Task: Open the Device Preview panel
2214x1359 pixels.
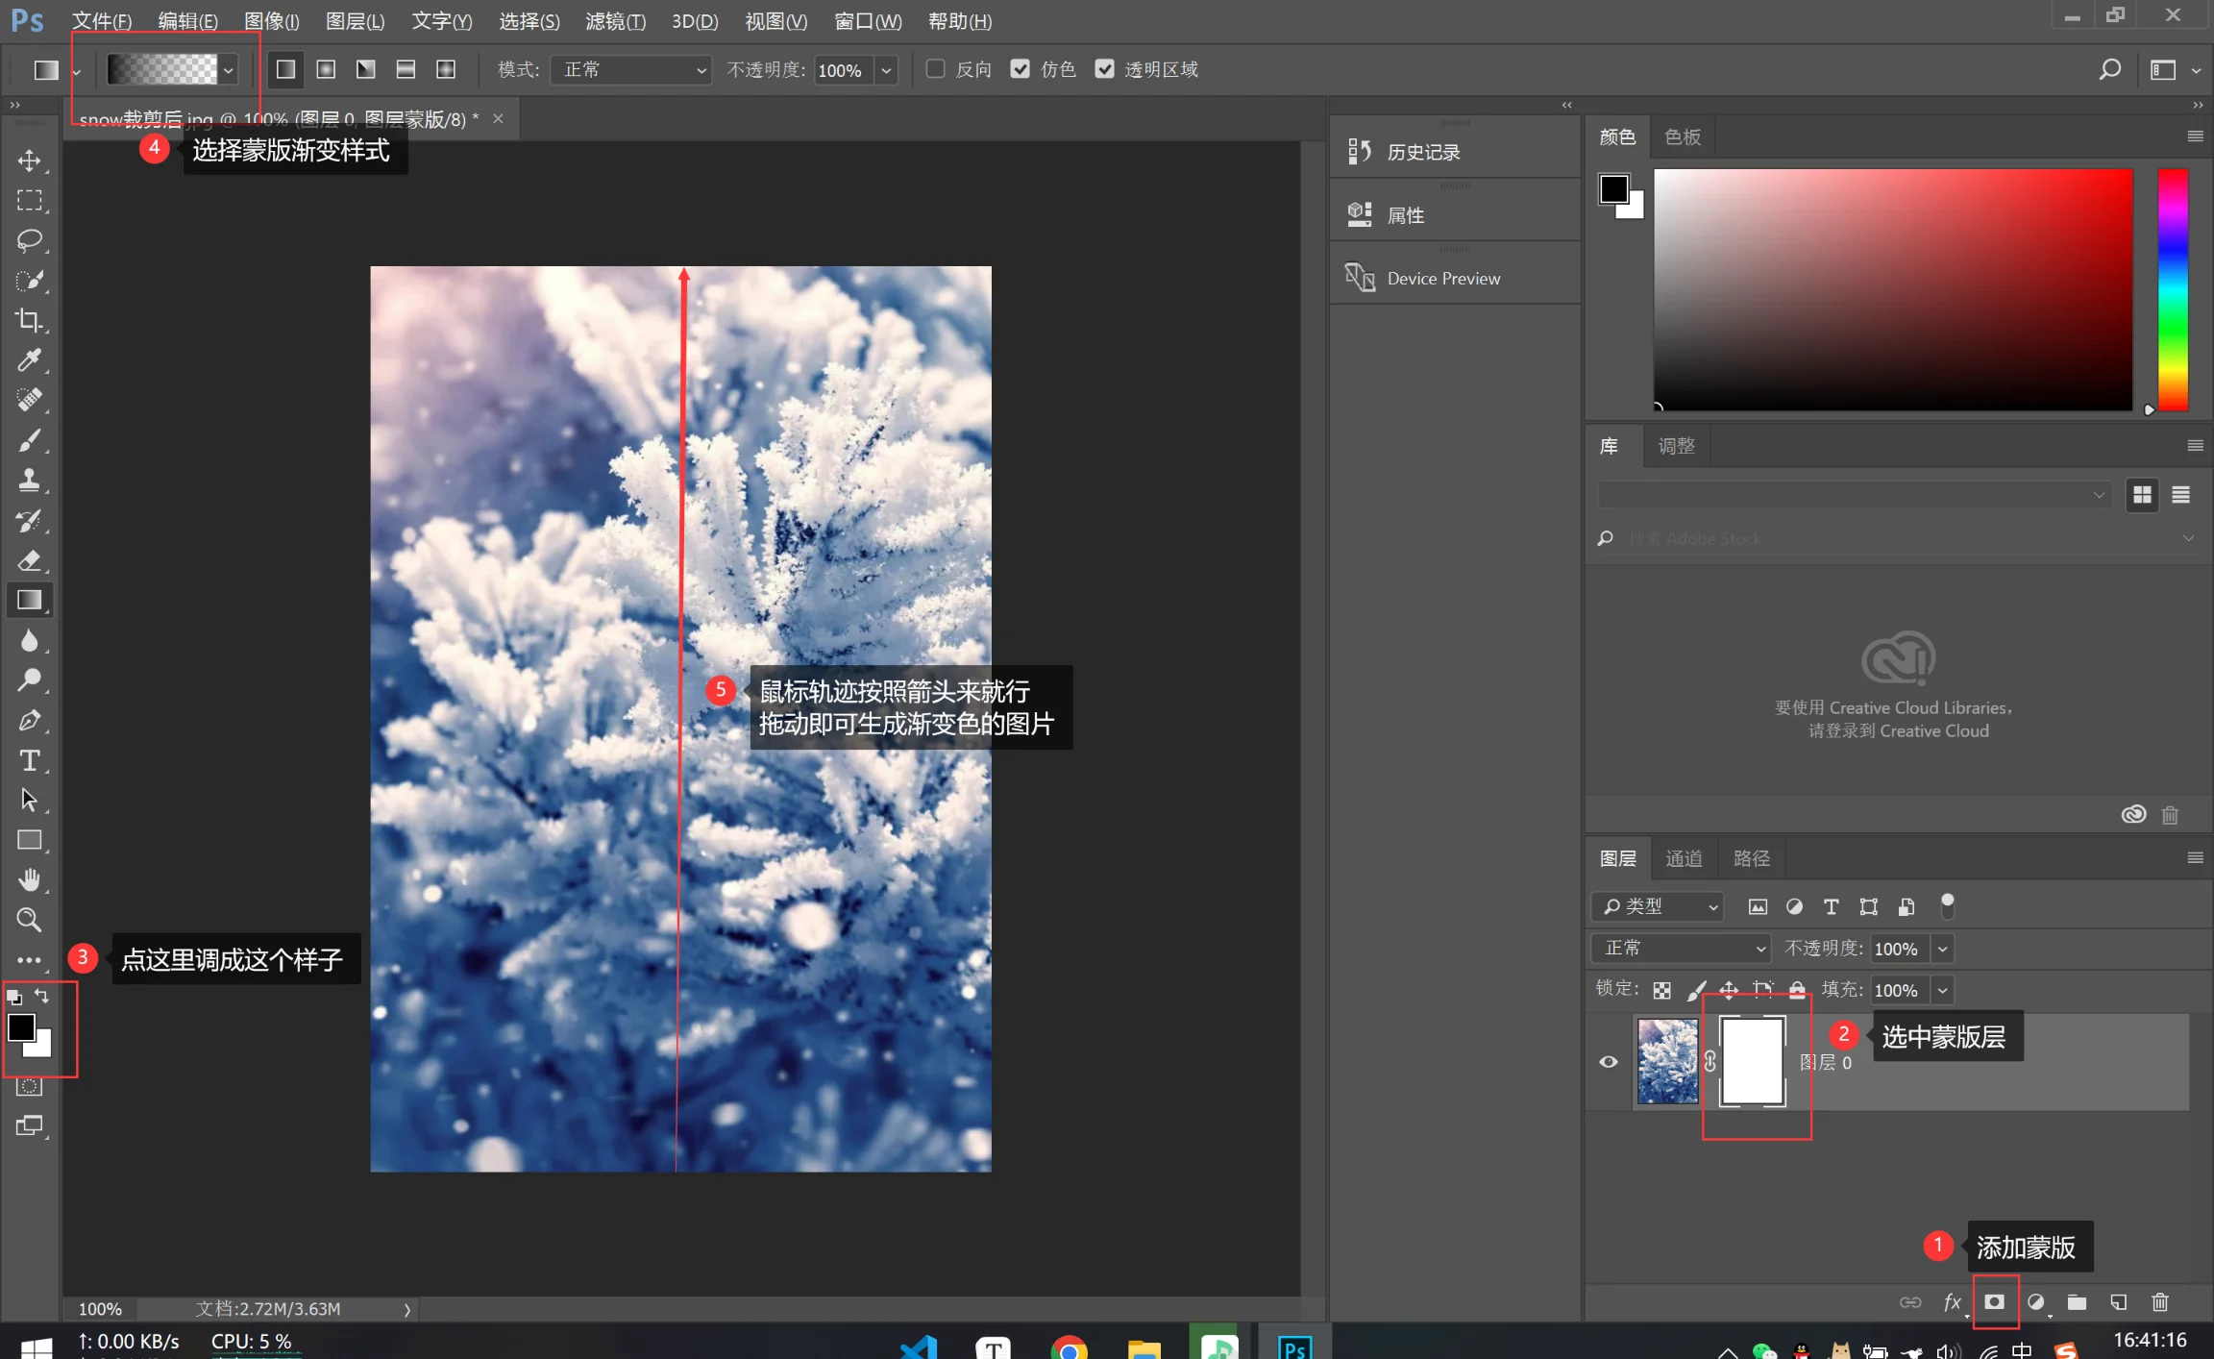Action: click(x=1443, y=278)
